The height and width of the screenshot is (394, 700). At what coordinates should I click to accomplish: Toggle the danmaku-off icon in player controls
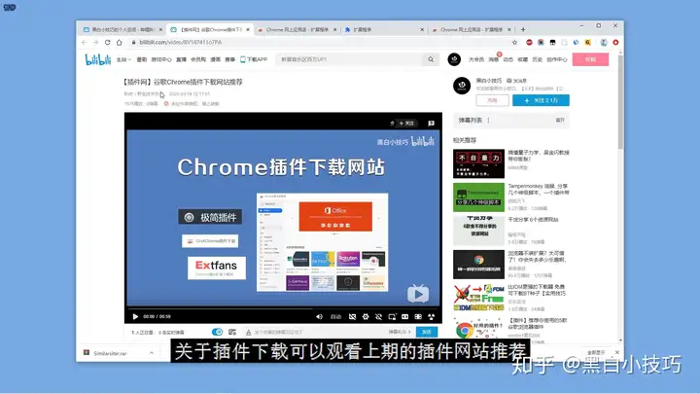coord(352,317)
